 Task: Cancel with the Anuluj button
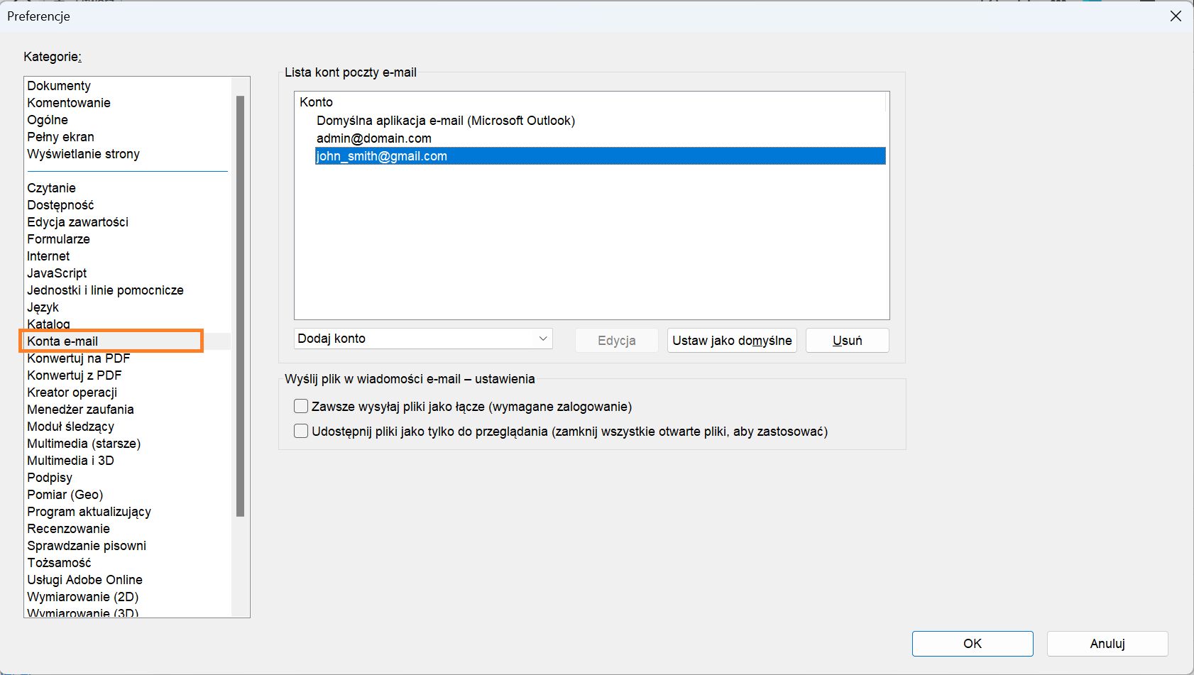[x=1107, y=644]
